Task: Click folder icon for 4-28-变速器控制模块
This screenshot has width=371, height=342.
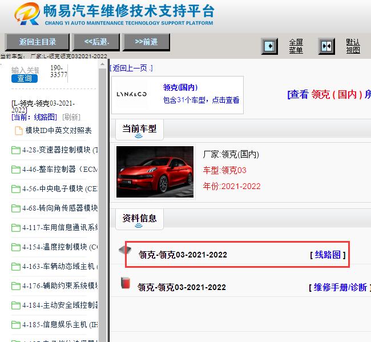Action: click(x=16, y=150)
